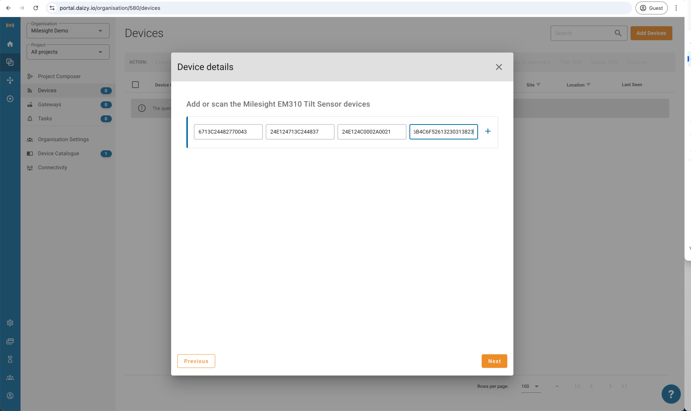Select the Devices stack icon in left rail
The width and height of the screenshot is (691, 411).
[10, 62]
